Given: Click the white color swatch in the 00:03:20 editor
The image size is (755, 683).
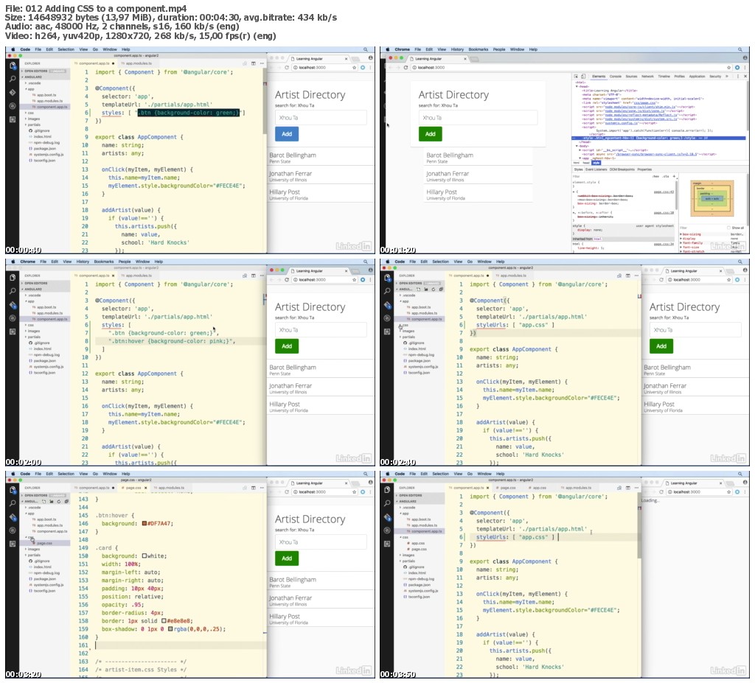Looking at the screenshot, I should click(x=144, y=556).
